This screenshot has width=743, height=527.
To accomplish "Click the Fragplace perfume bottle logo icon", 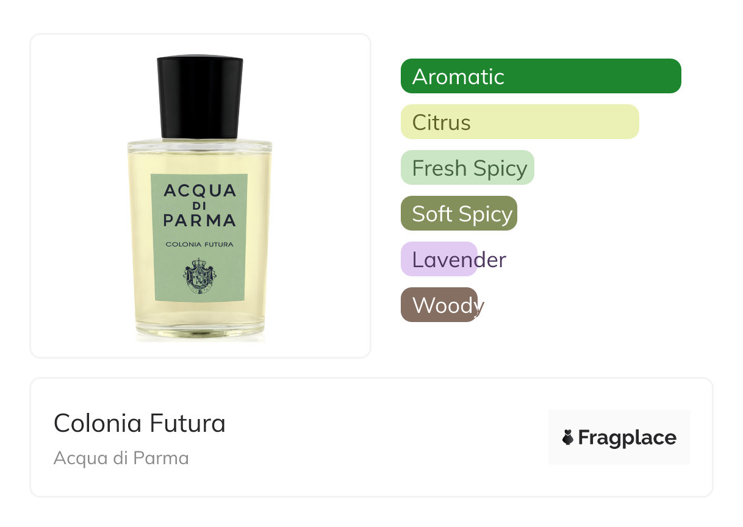I will tap(568, 437).
